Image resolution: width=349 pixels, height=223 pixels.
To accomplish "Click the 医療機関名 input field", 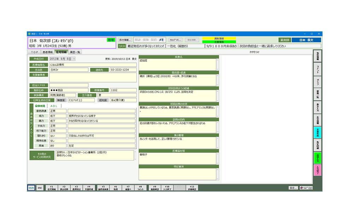I will coord(93,65).
